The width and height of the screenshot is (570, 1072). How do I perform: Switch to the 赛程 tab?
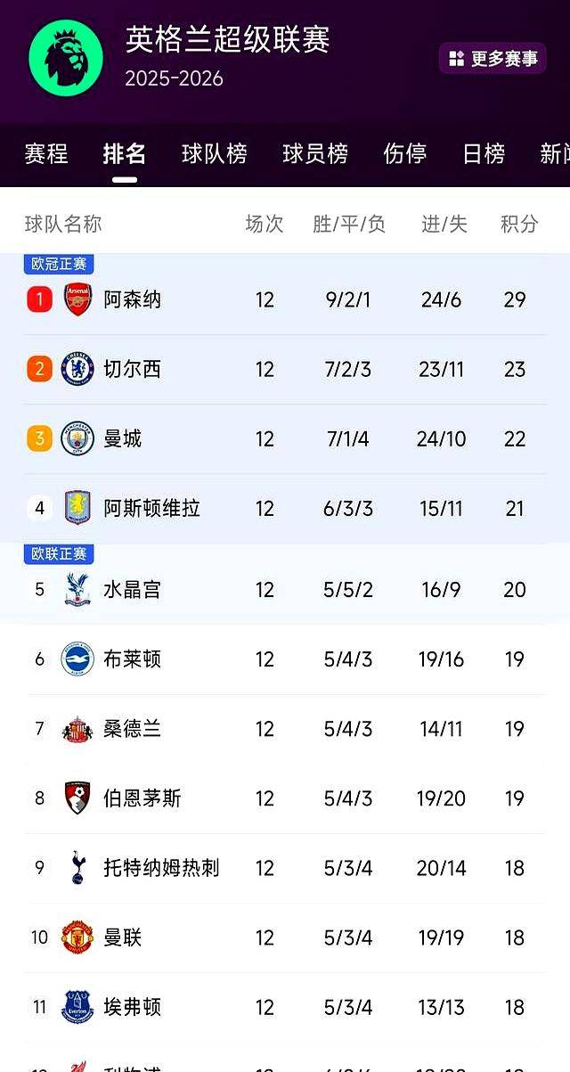point(46,154)
